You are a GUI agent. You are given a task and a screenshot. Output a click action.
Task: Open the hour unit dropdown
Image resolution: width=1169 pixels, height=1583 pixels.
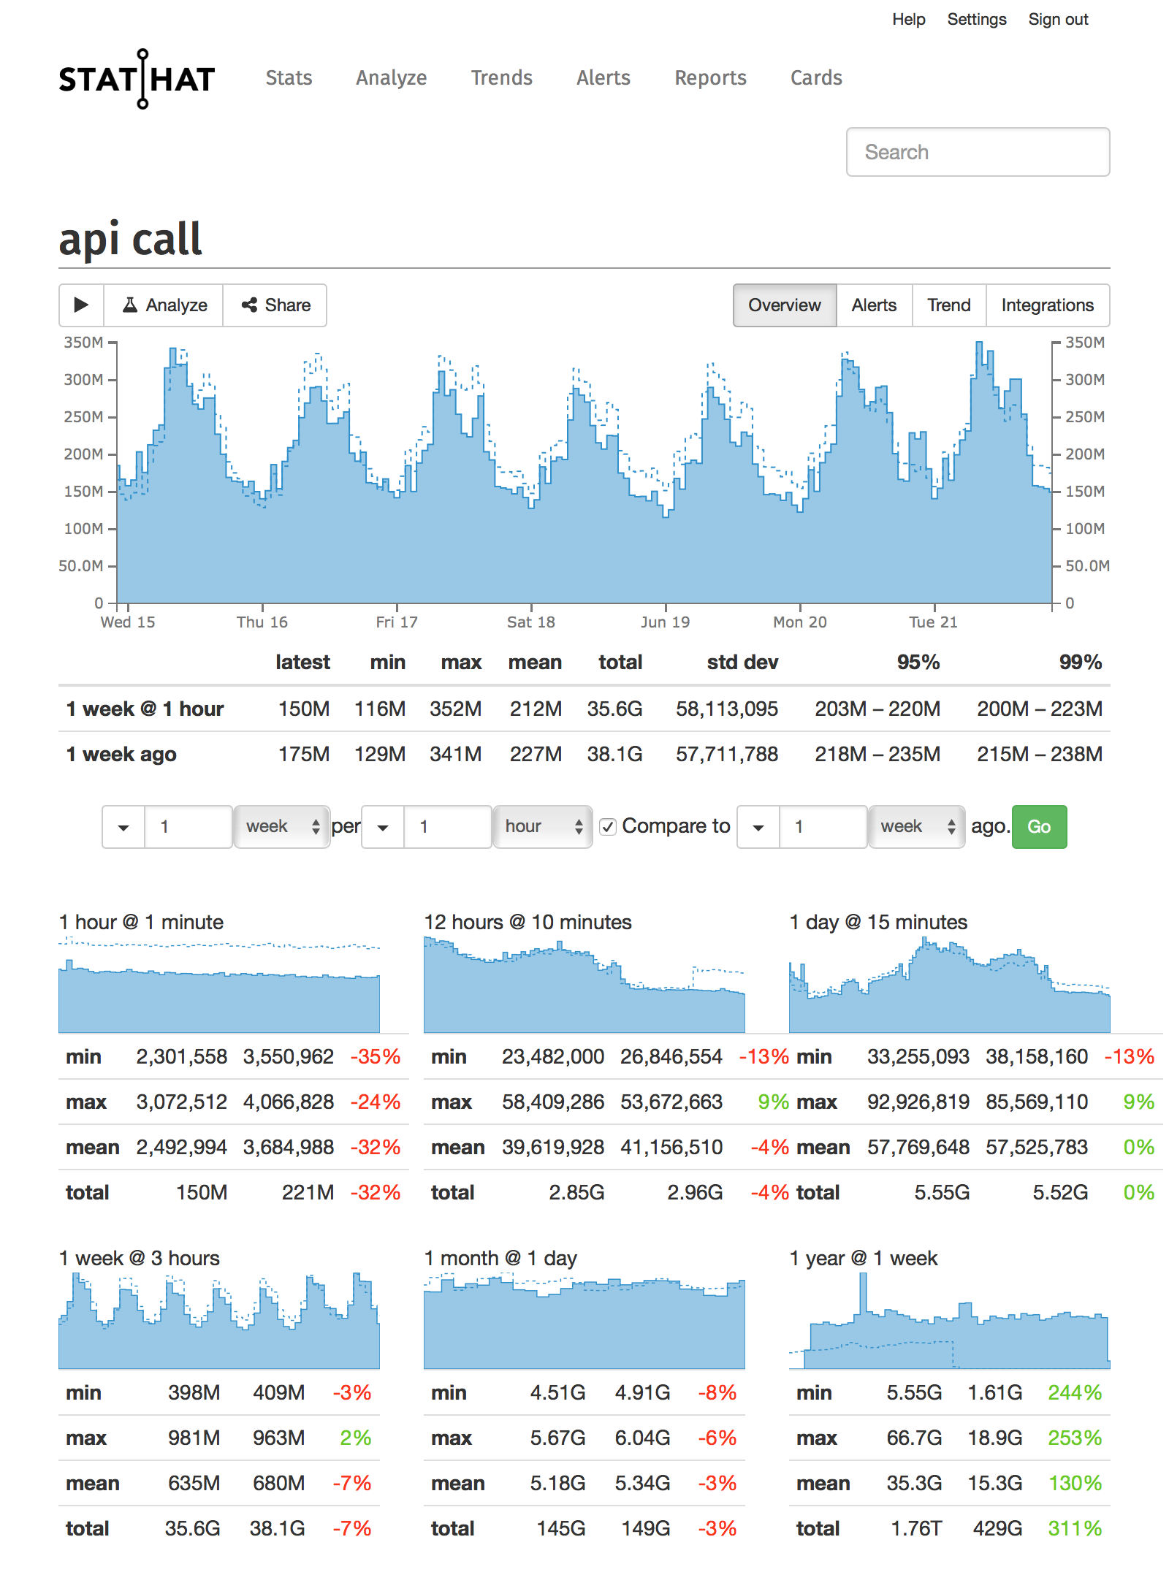point(541,826)
